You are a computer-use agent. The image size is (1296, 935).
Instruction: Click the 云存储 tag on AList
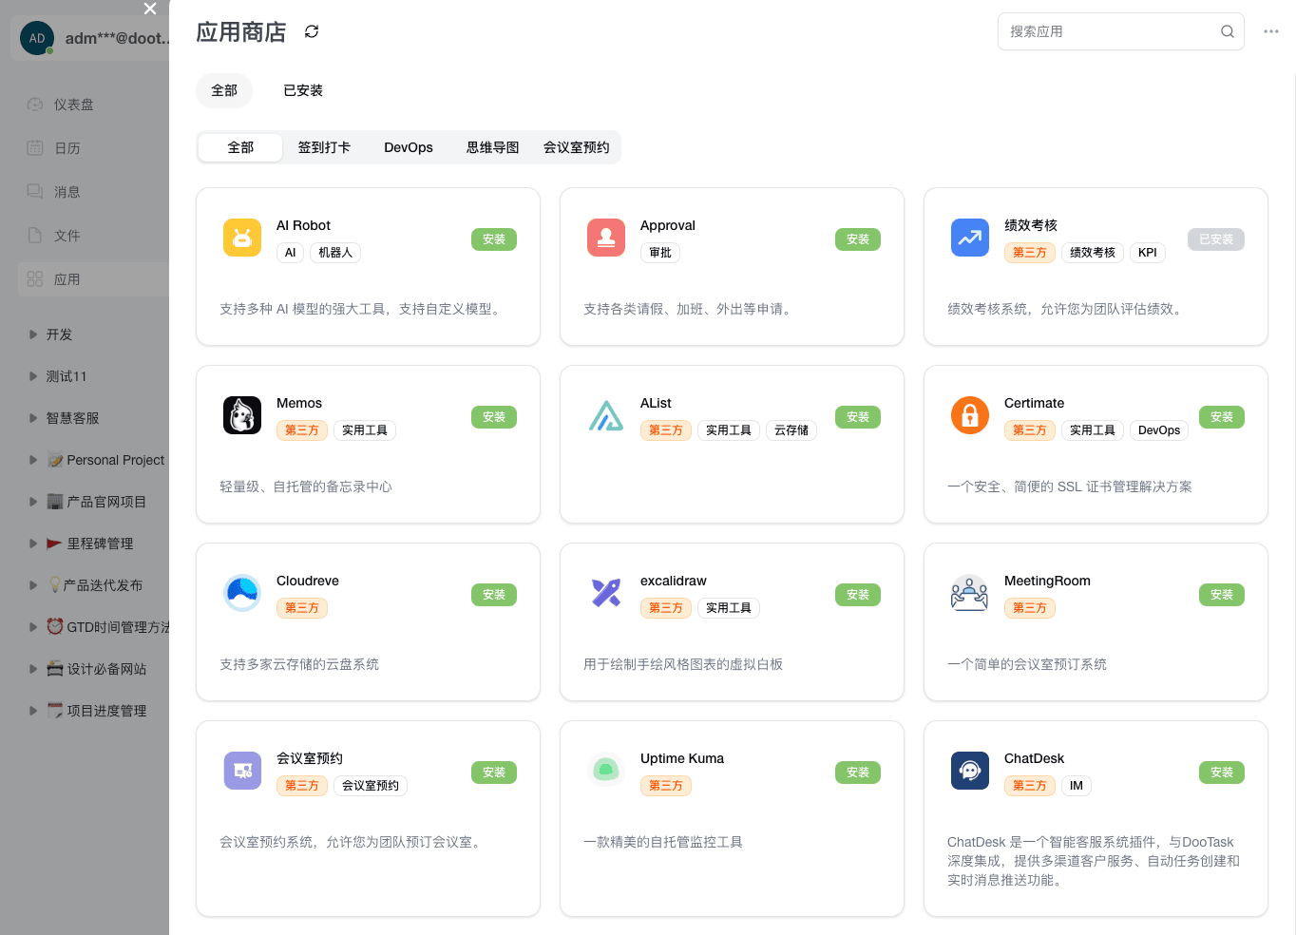[x=791, y=430]
